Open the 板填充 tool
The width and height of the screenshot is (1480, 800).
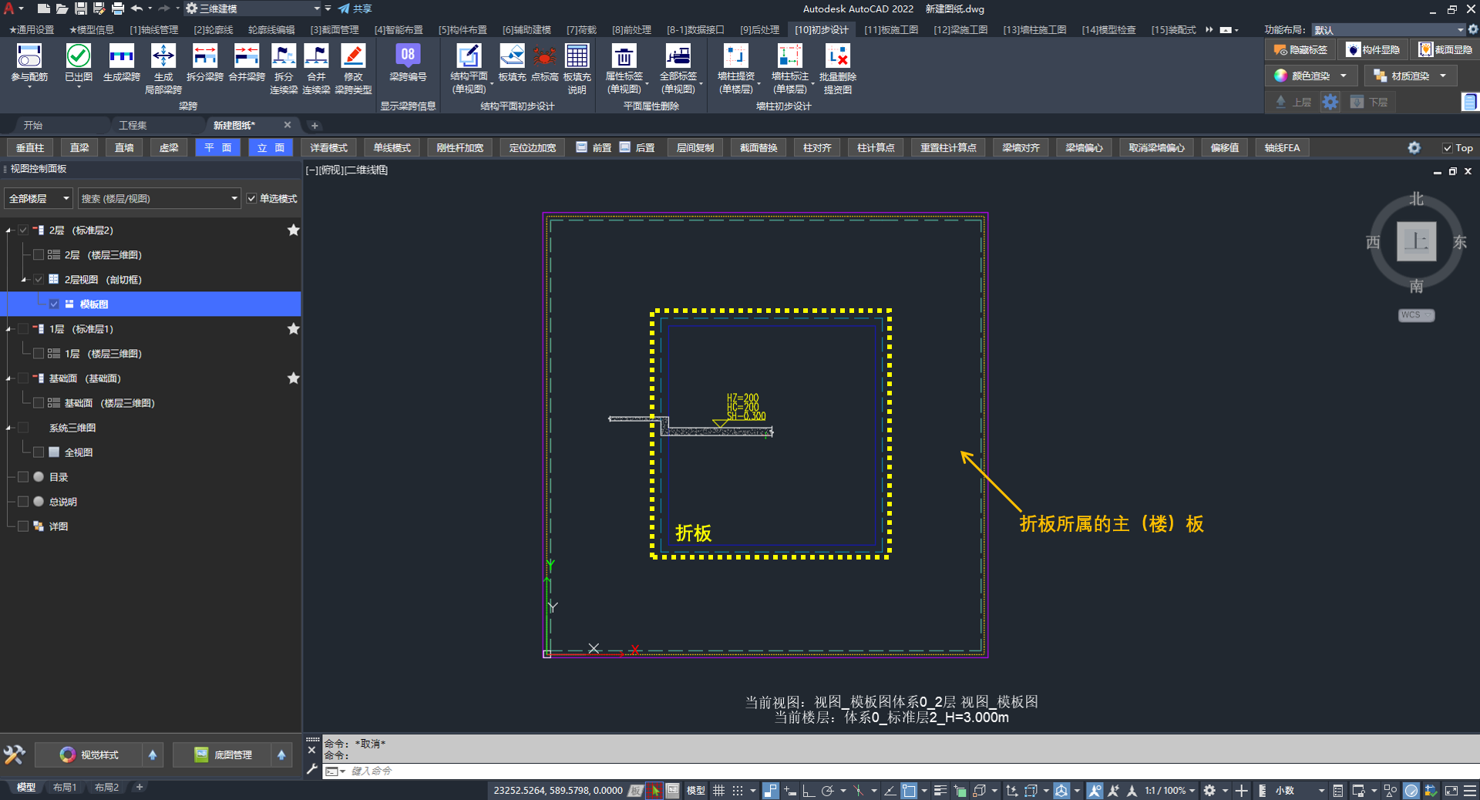[512, 57]
